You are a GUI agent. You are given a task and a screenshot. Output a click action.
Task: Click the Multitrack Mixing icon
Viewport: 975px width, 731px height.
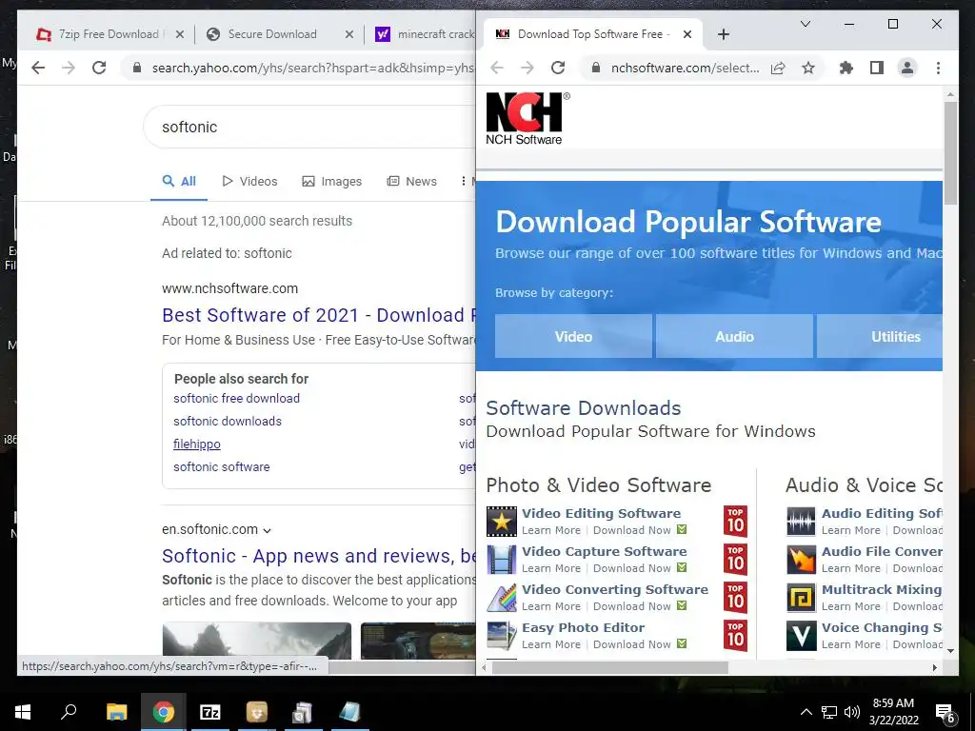[x=801, y=598]
